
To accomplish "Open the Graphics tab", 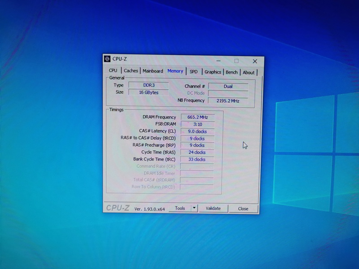I will (x=213, y=72).
